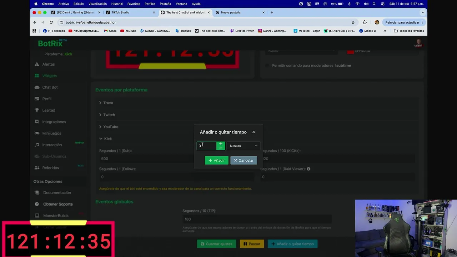
Task: Switch to the TikTok Studio tab
Action: point(130,12)
